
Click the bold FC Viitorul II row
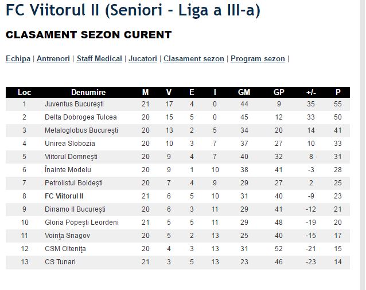178,196
